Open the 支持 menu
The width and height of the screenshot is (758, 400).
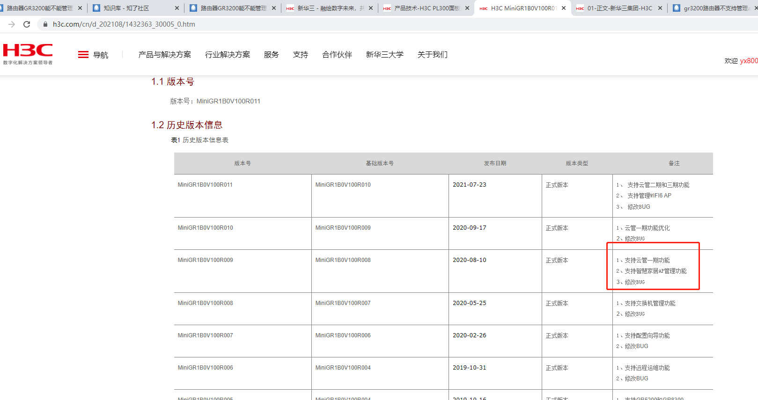(x=301, y=55)
